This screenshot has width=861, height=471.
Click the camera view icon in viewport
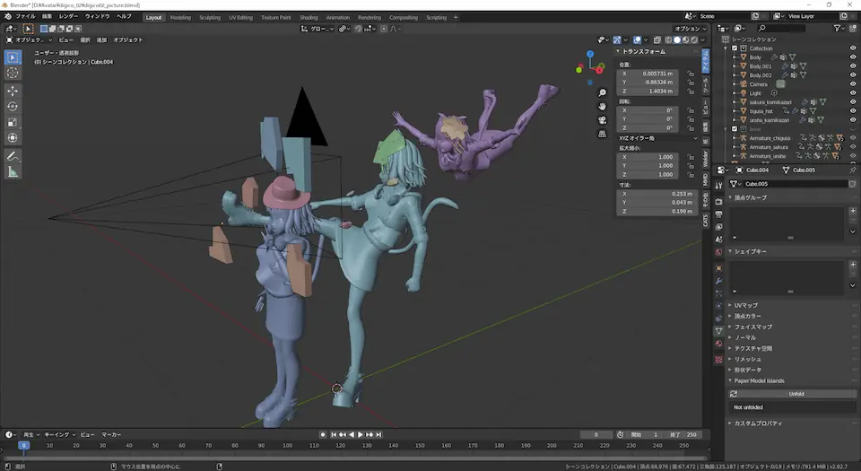coord(603,120)
